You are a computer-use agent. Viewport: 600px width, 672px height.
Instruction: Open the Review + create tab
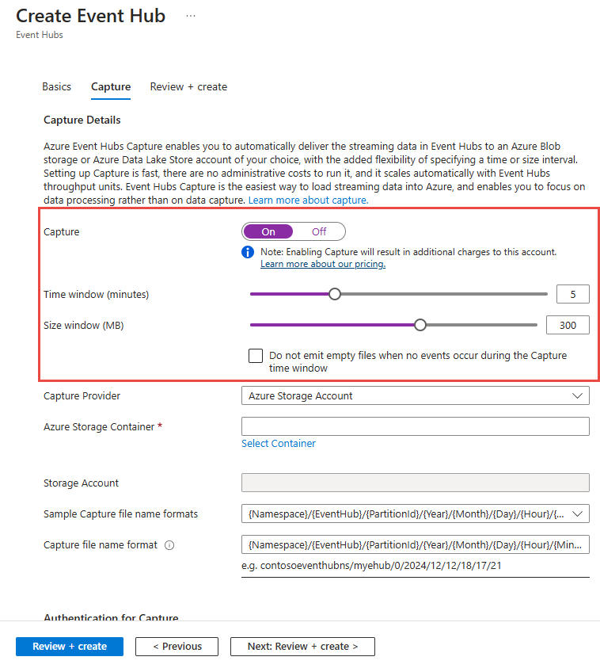point(188,86)
